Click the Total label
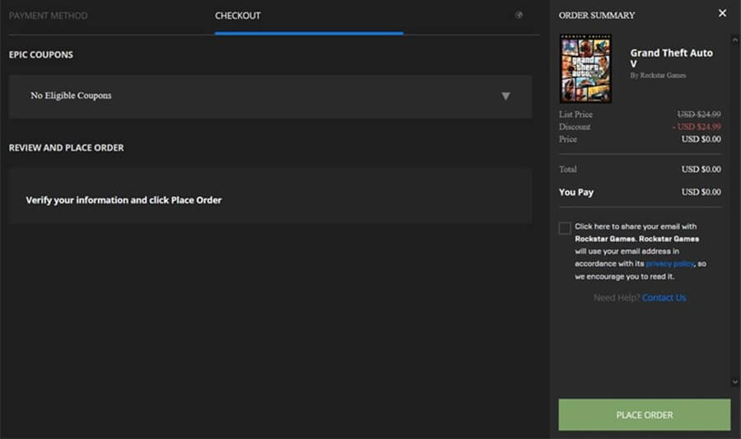This screenshot has height=439, width=741. [567, 169]
